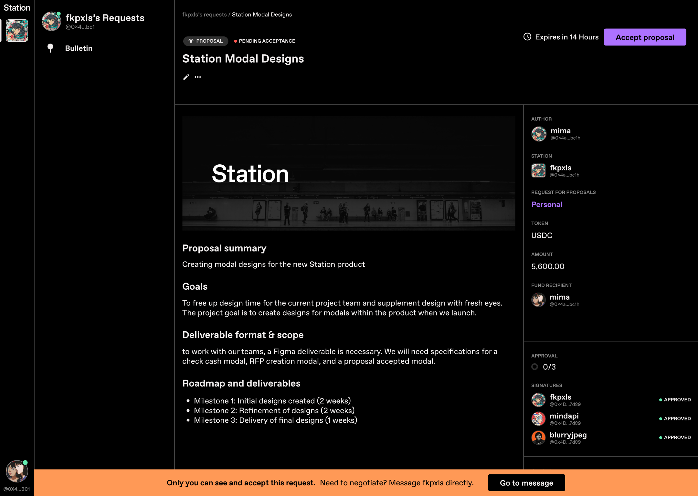Click the USDC token value
The height and width of the screenshot is (496, 698).
click(x=542, y=235)
